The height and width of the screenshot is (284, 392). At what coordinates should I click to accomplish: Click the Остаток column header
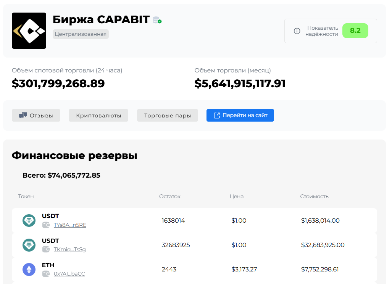pyautogui.click(x=170, y=197)
